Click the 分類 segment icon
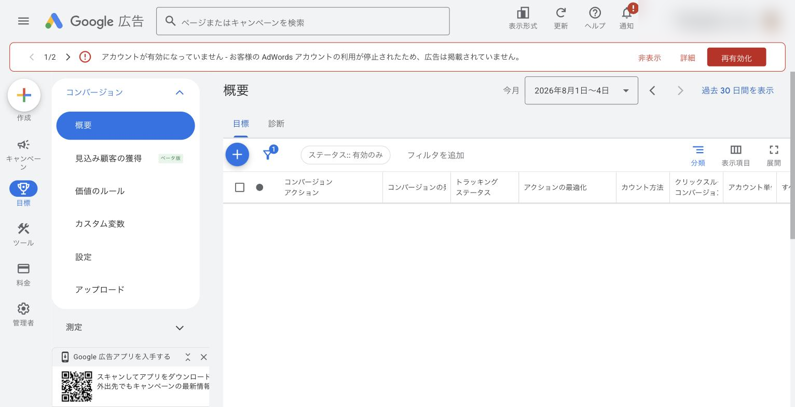Viewport: 795px width, 407px height. (698, 155)
